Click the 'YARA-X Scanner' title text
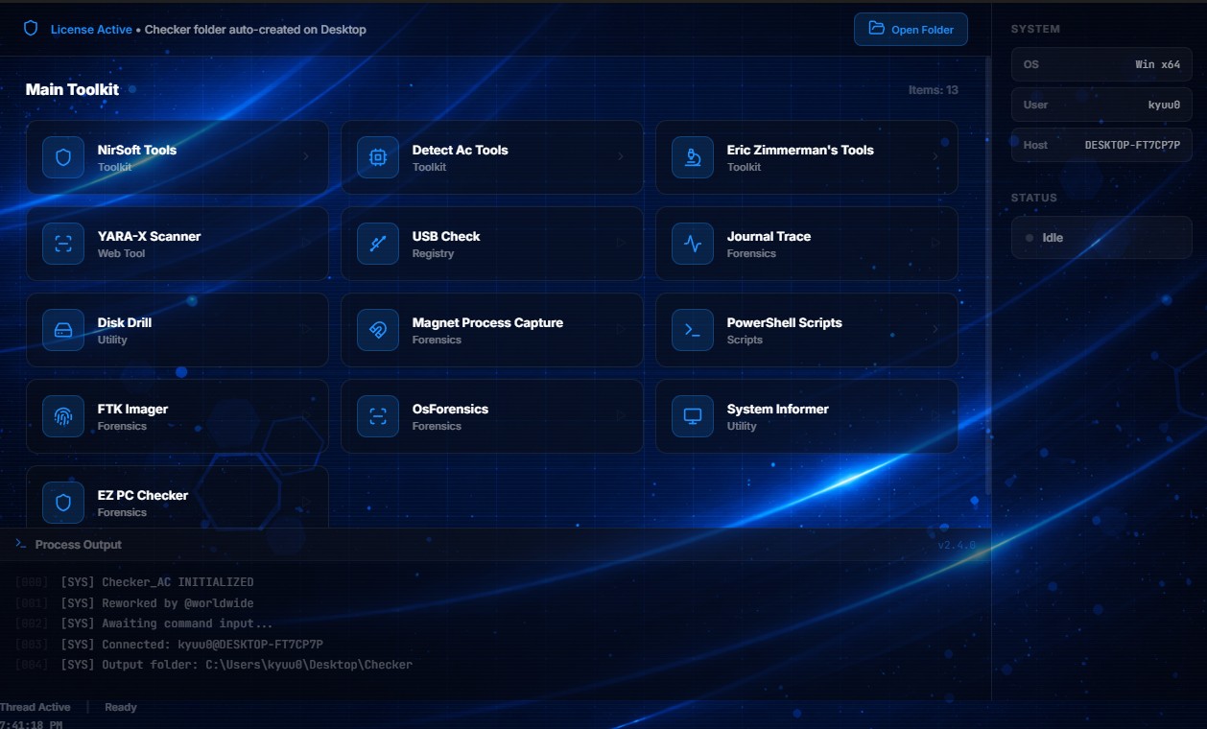Viewport: 1207px width, 729px height. click(149, 236)
